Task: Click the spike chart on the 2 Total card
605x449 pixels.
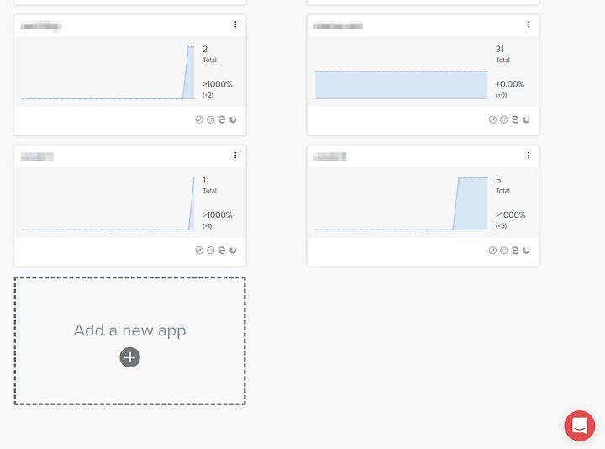Action: [x=108, y=72]
